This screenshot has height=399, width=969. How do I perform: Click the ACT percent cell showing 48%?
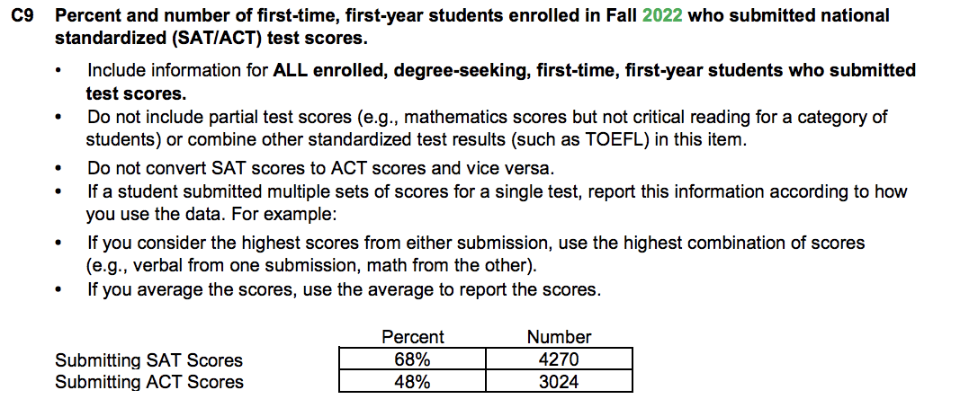(x=412, y=381)
